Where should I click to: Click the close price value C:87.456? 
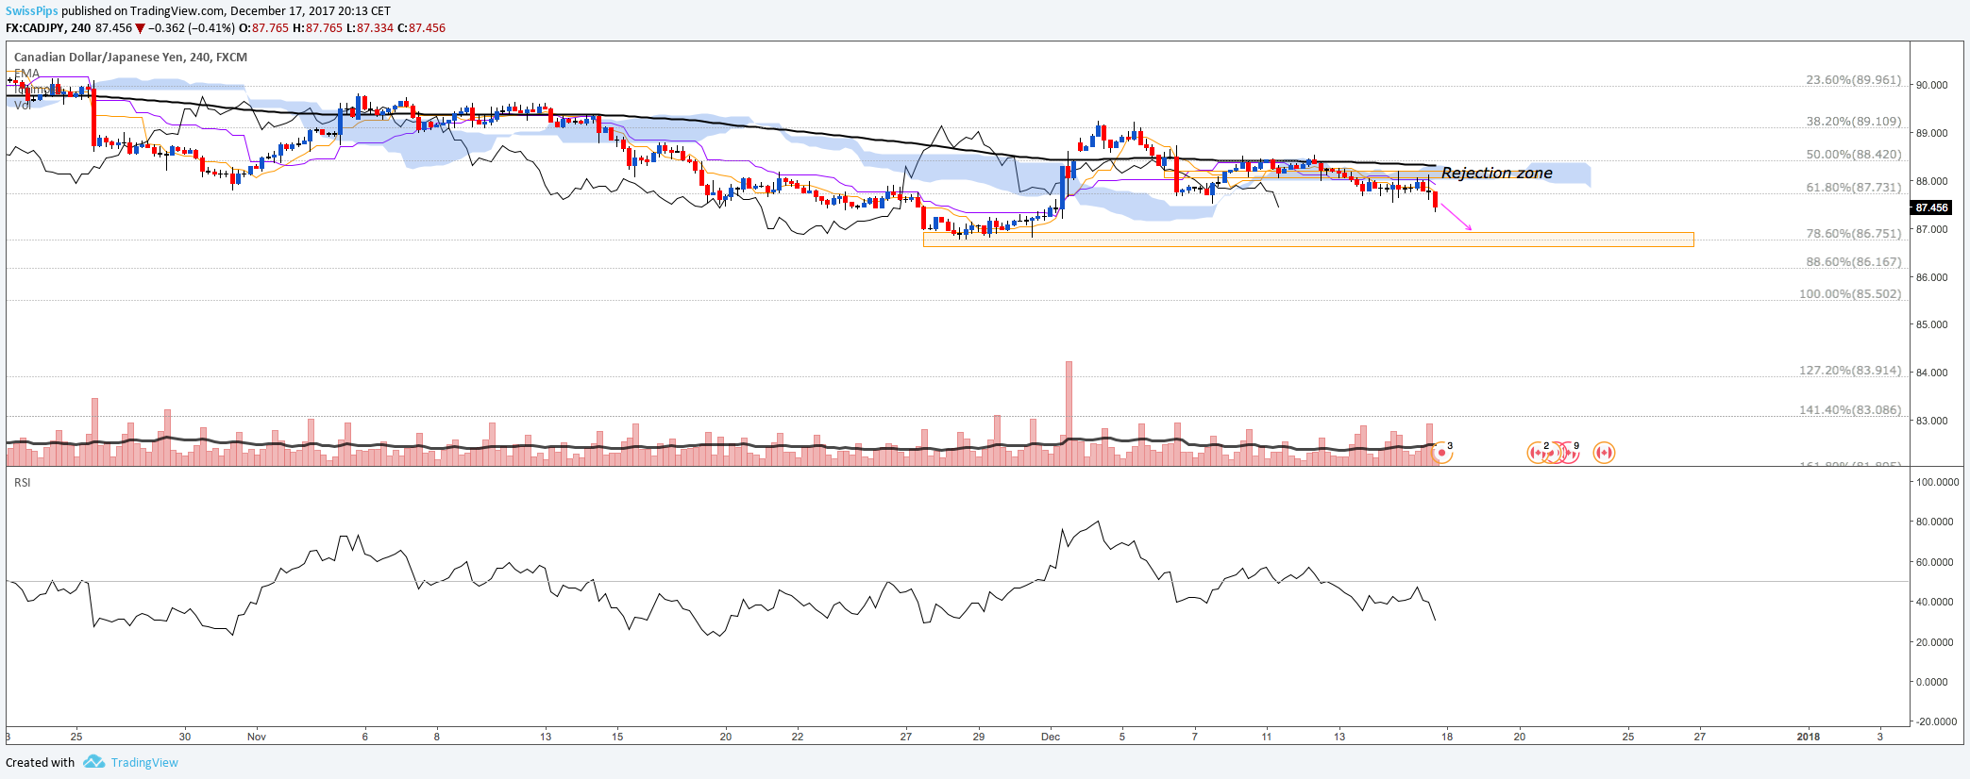(421, 28)
